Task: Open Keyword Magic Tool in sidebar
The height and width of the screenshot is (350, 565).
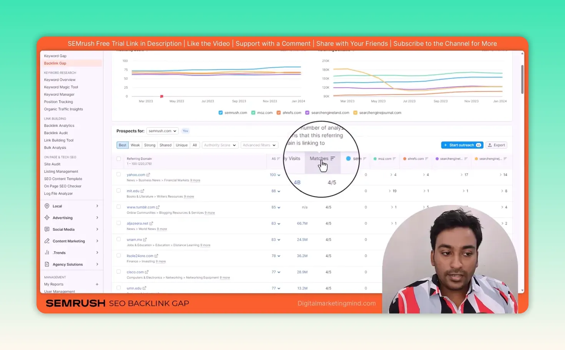Action: (x=61, y=87)
